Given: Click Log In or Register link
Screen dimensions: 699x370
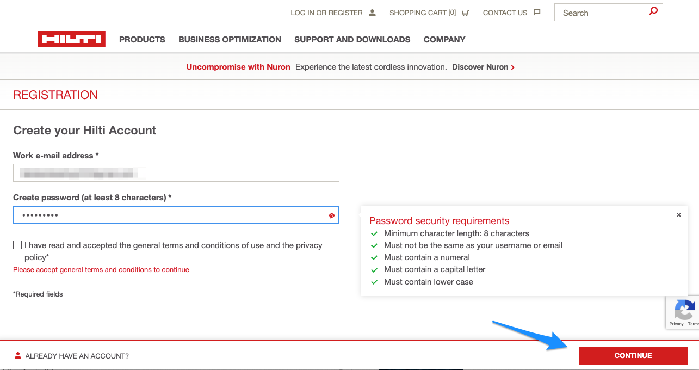Looking at the screenshot, I should tap(326, 13).
